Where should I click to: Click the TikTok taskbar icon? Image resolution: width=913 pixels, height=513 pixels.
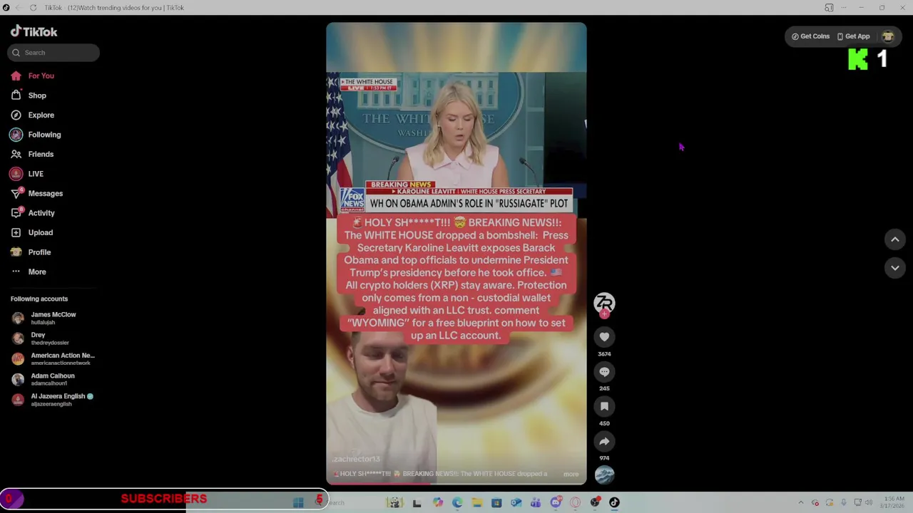click(614, 502)
